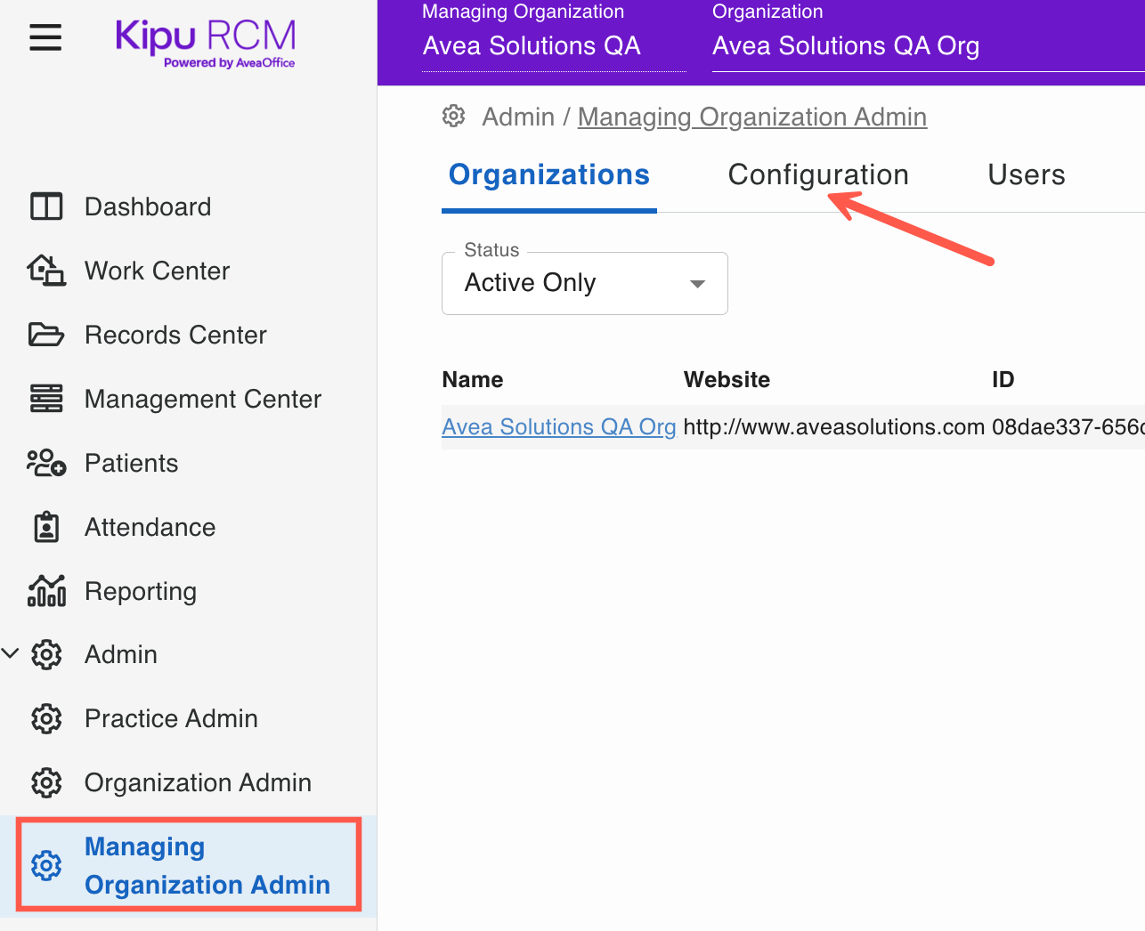Viewport: 1145px width, 931px height.
Task: Click the Managing Organization Admin breadcrumb link
Action: pyautogui.click(x=751, y=117)
